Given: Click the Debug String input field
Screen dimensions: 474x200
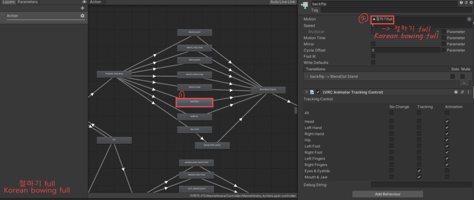Looking at the screenshot, I should (422, 185).
